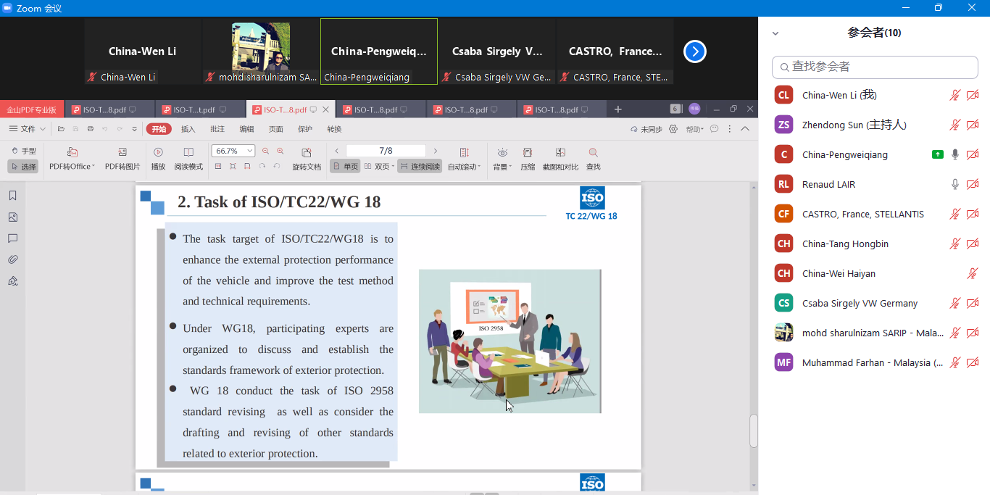Switch to the 批注 annotation tab
Screen dimensions: 990x495
pyautogui.click(x=217, y=129)
